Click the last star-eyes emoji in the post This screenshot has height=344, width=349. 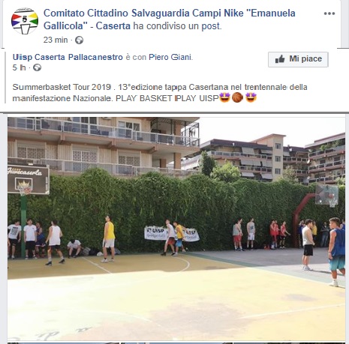coord(251,97)
